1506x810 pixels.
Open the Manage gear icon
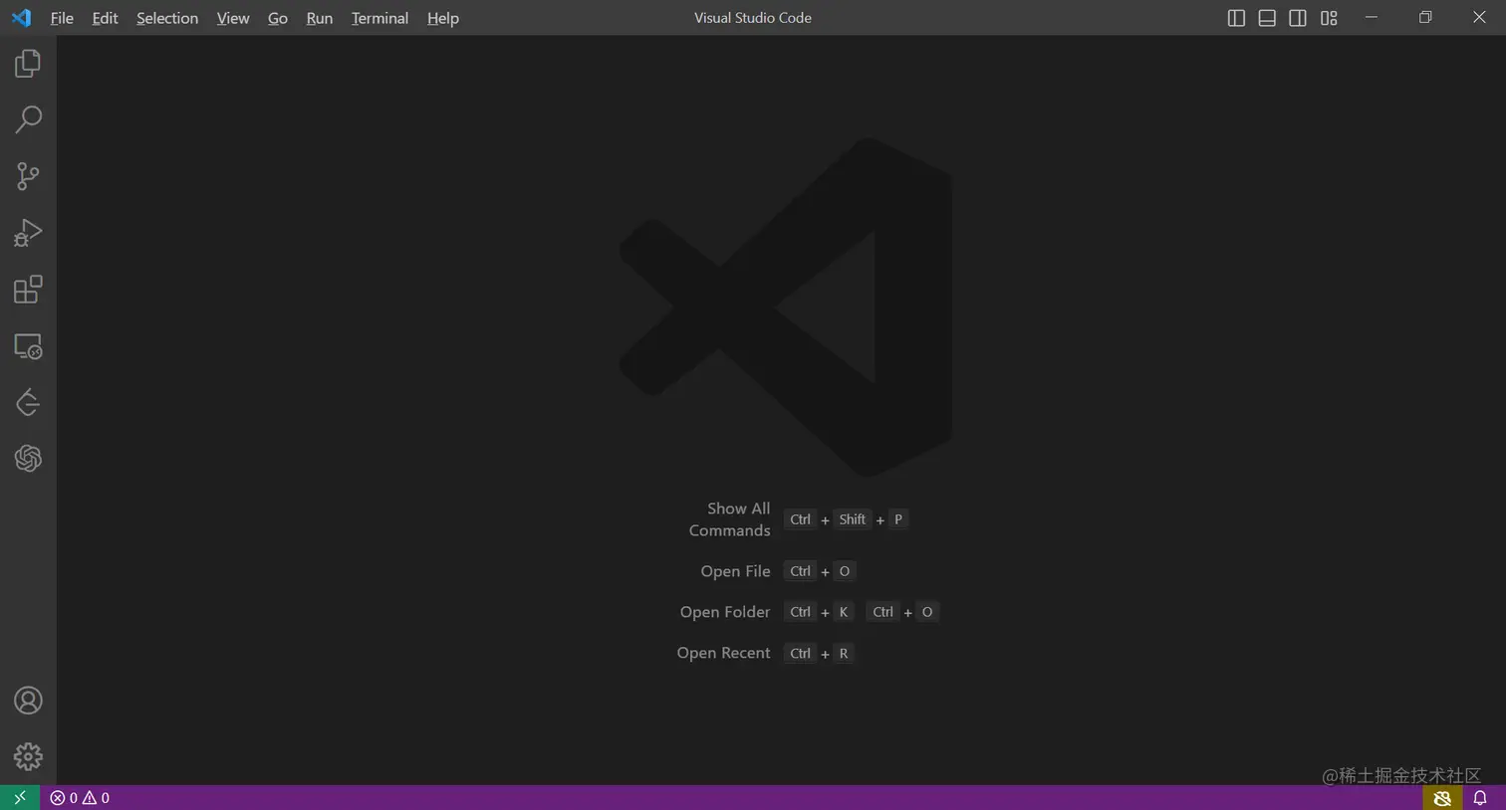(x=28, y=756)
